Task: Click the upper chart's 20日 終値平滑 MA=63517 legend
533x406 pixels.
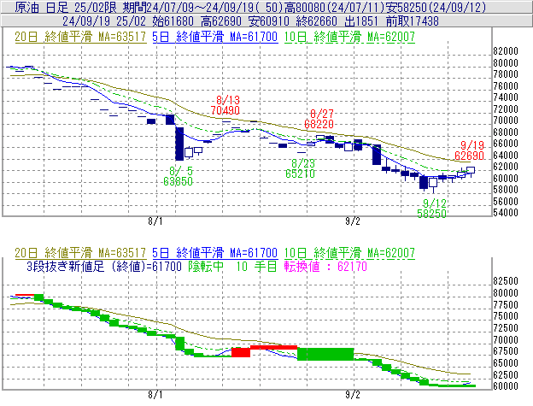Action: [x=80, y=37]
